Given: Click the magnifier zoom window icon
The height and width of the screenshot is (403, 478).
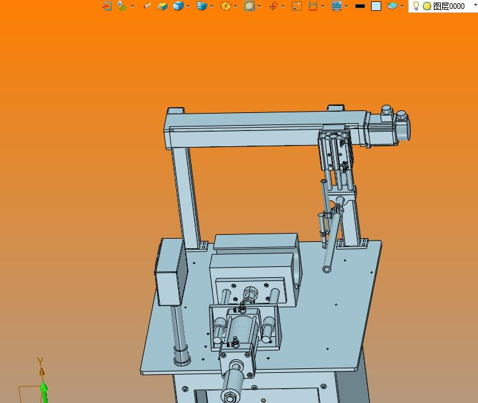Looking at the screenshot, I should coord(249,6).
